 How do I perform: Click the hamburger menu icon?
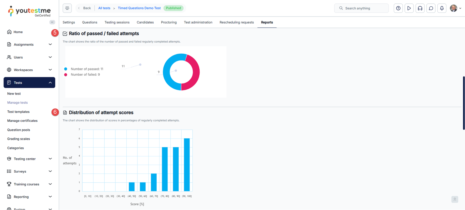tap(67, 8)
